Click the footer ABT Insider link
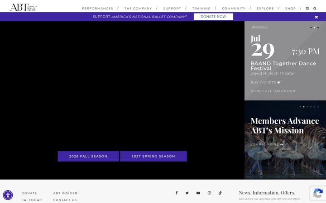Screen dimensions: 326x203 click(x=65, y=193)
